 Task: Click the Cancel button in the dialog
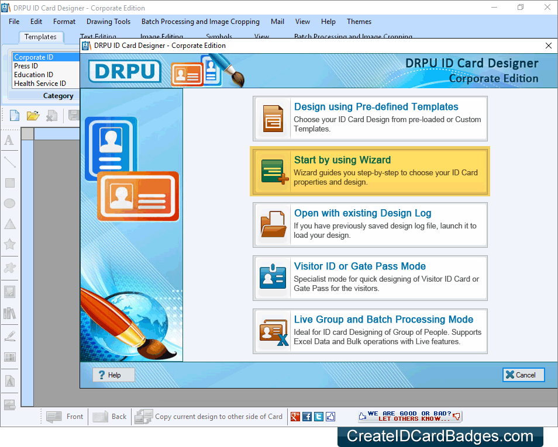pyautogui.click(x=523, y=375)
